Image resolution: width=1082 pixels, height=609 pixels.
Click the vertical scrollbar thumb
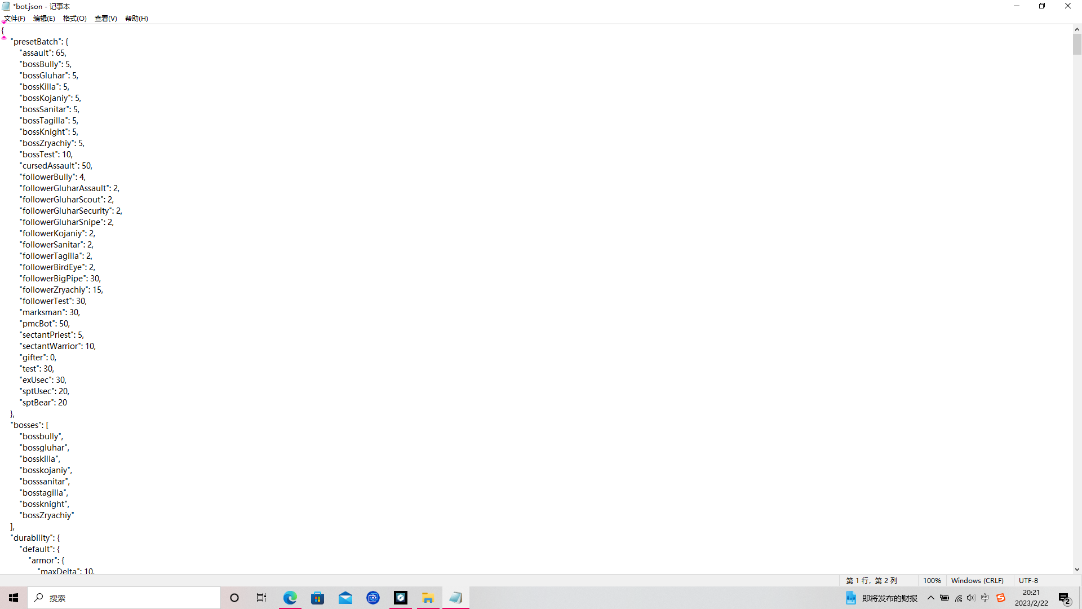[1077, 45]
